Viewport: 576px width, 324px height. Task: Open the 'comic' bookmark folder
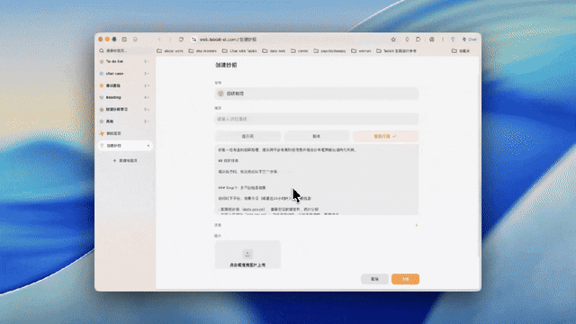pos(300,51)
